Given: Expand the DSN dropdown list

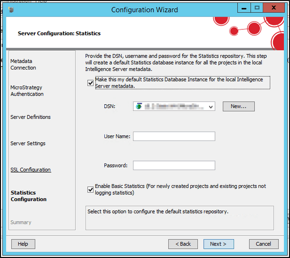Looking at the screenshot, I should (210, 106).
